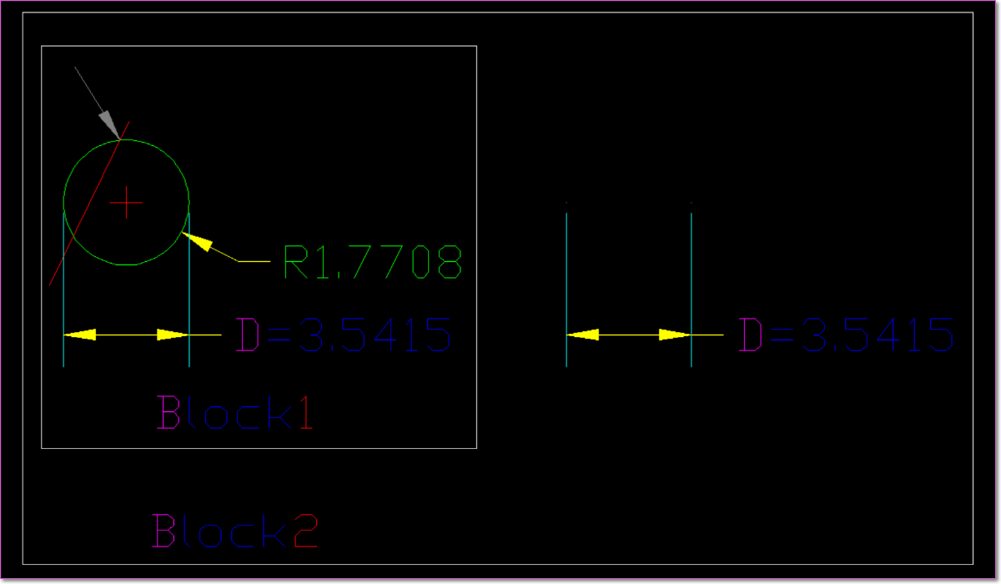Click left yellow arrowhead of right dimension

click(582, 335)
